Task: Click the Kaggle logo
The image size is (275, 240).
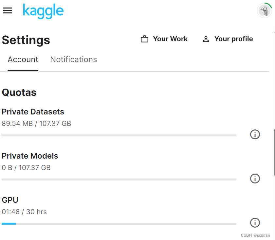Action: pos(43,11)
